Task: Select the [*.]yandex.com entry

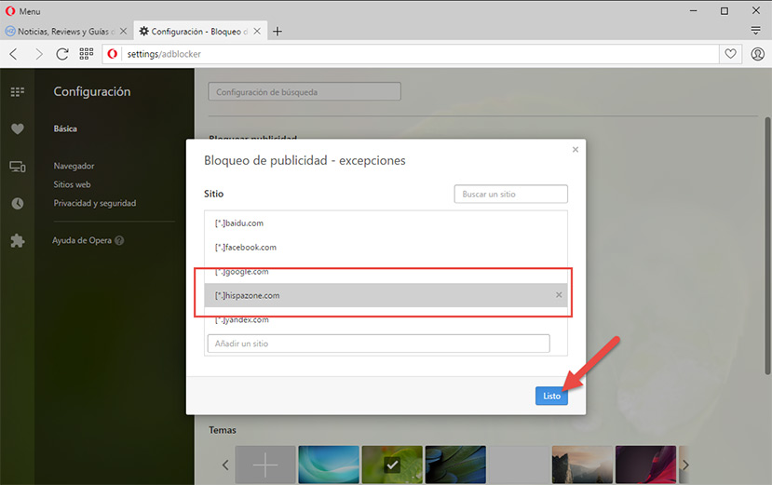Action: (386, 319)
